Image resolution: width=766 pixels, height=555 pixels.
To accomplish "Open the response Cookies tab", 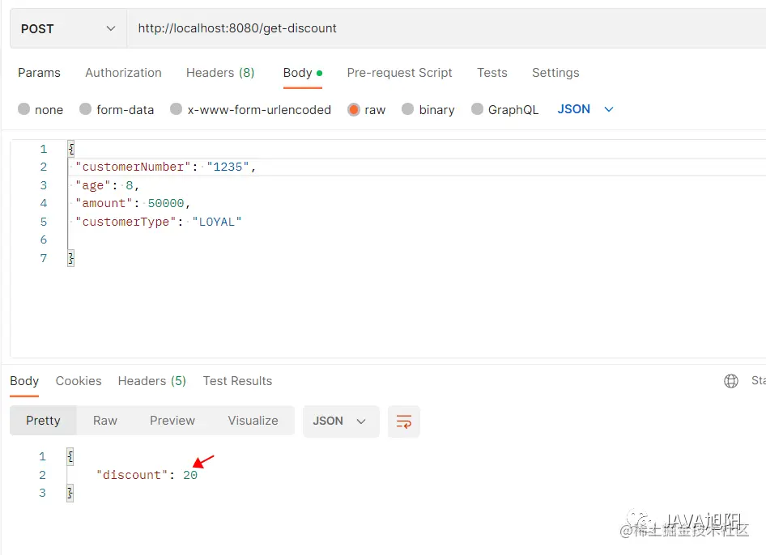I will [x=79, y=381].
